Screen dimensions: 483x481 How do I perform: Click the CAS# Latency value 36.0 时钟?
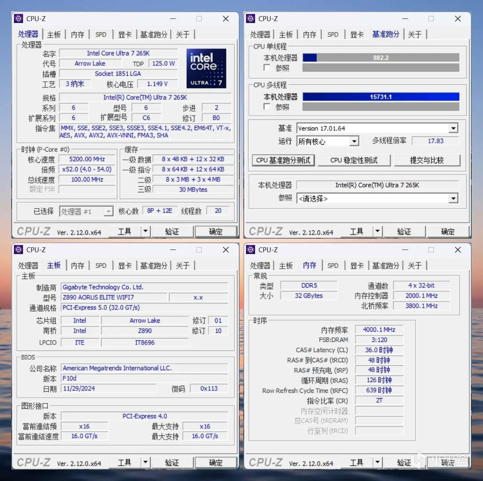[x=379, y=350]
